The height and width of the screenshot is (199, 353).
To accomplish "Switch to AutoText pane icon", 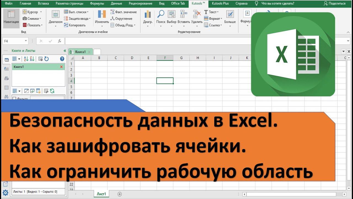I will coord(6,69).
